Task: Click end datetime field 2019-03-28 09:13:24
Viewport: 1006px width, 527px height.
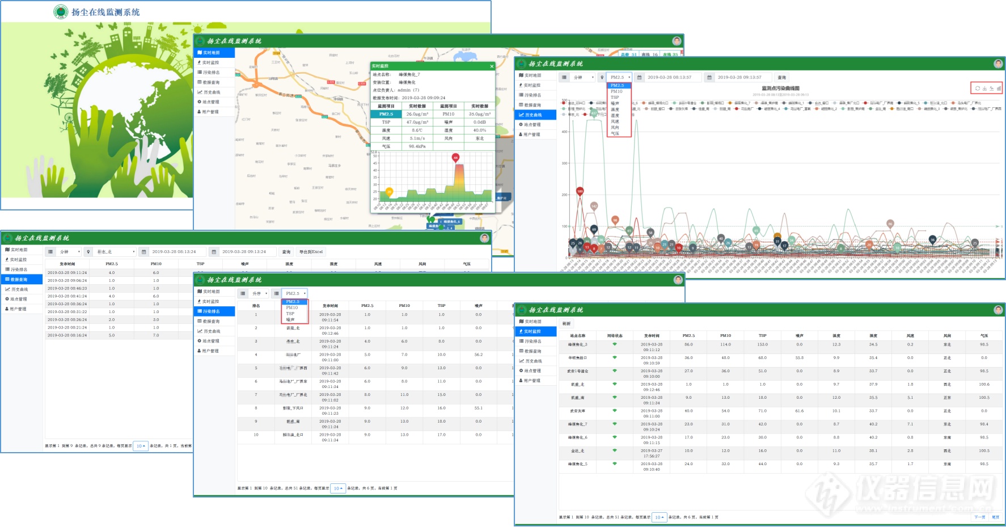Action: [249, 252]
